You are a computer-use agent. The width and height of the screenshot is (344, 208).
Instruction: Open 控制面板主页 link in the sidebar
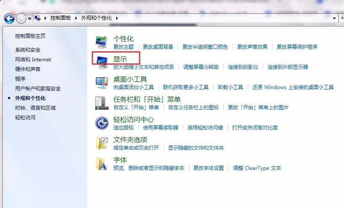pos(30,36)
